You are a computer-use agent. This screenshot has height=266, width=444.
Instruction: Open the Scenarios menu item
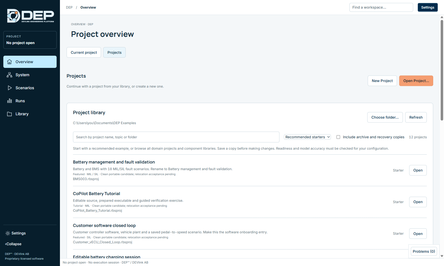click(x=30, y=88)
